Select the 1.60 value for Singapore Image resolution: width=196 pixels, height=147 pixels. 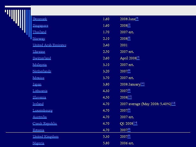pos(106,26)
